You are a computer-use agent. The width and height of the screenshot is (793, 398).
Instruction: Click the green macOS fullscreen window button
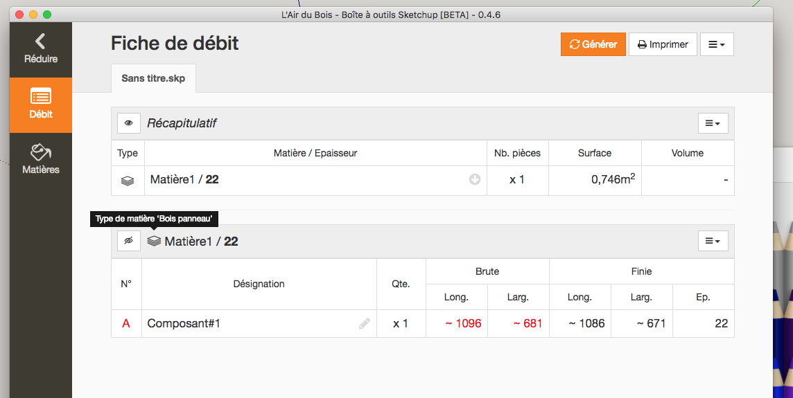tap(47, 15)
